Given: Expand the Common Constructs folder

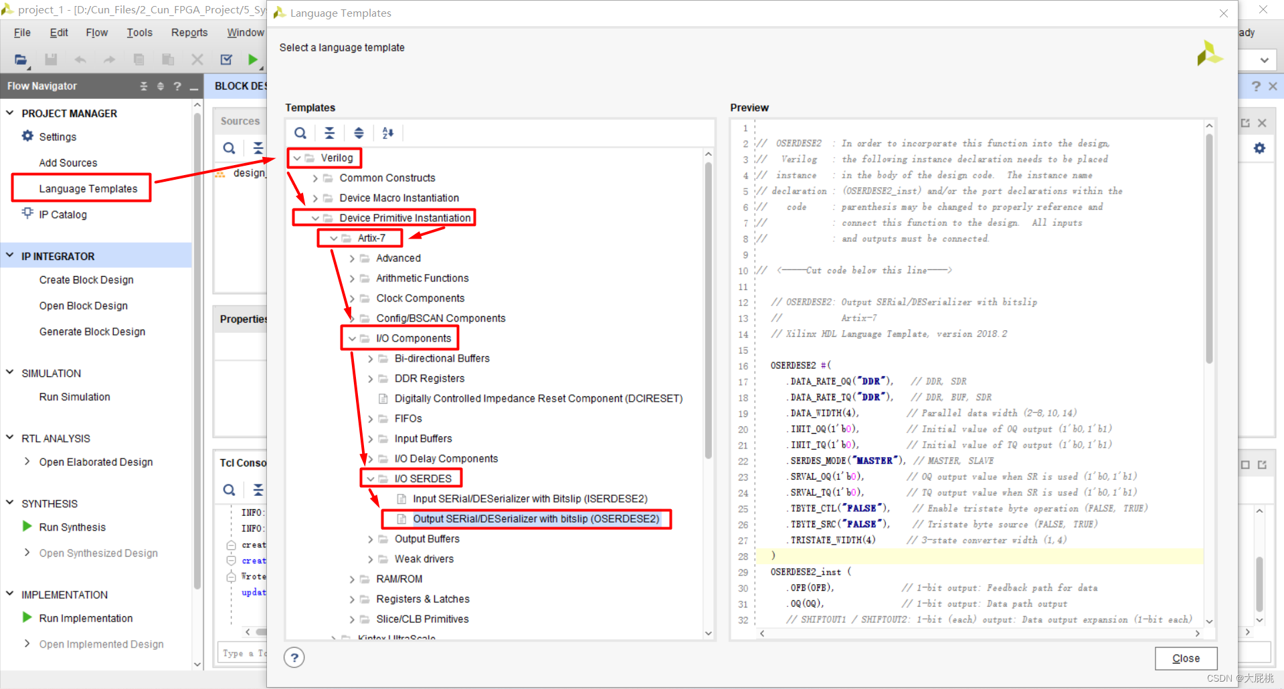Looking at the screenshot, I should [315, 178].
